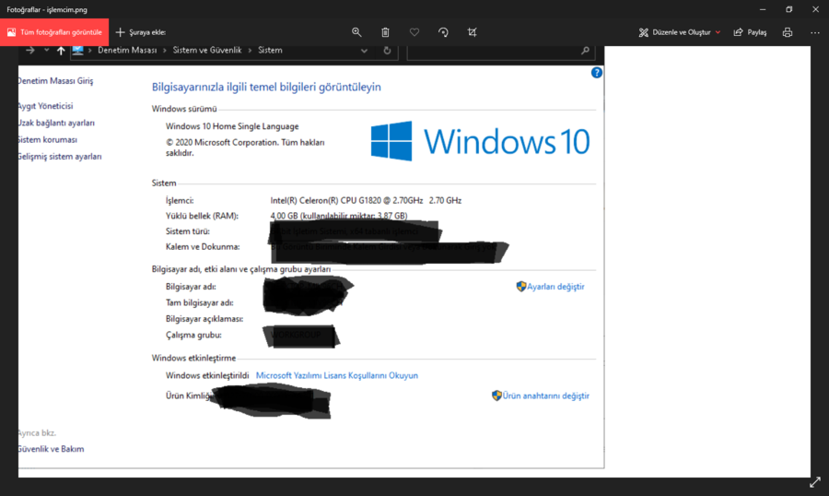Screen dimensions: 829x496
Task: Open the crop tool icon
Action: pyautogui.click(x=473, y=32)
